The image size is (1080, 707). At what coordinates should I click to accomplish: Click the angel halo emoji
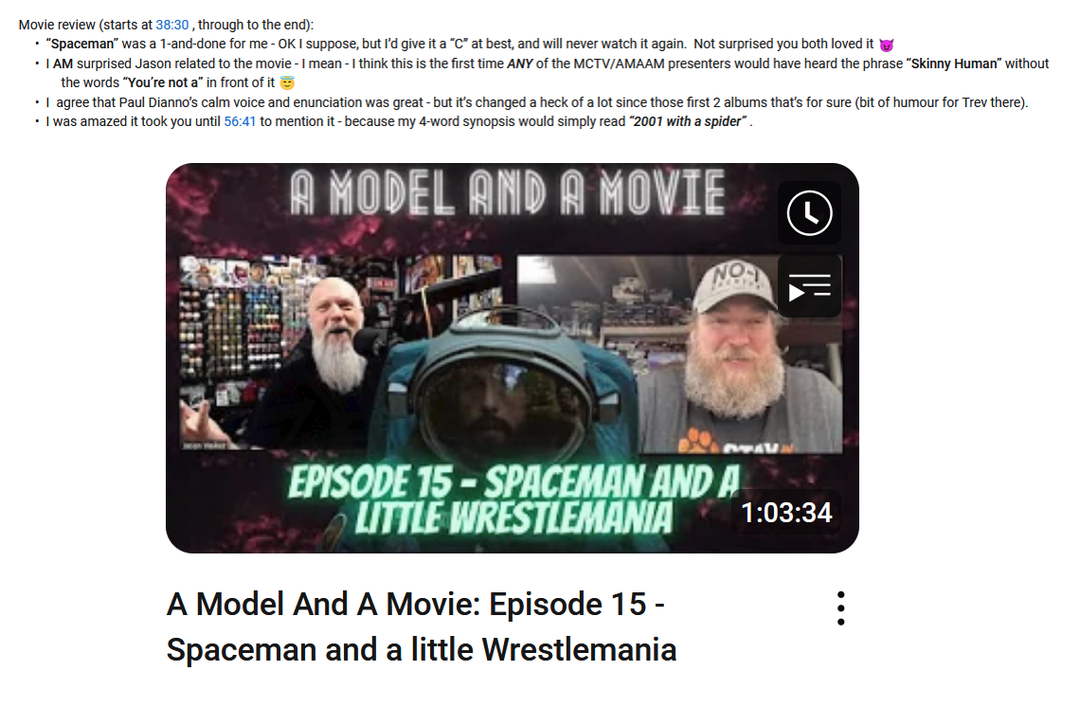tap(287, 83)
